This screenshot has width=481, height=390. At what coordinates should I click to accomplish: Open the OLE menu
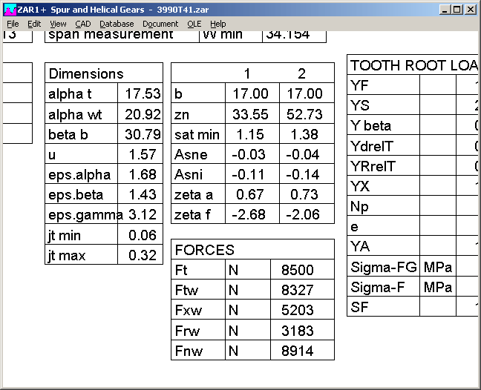[x=194, y=24]
